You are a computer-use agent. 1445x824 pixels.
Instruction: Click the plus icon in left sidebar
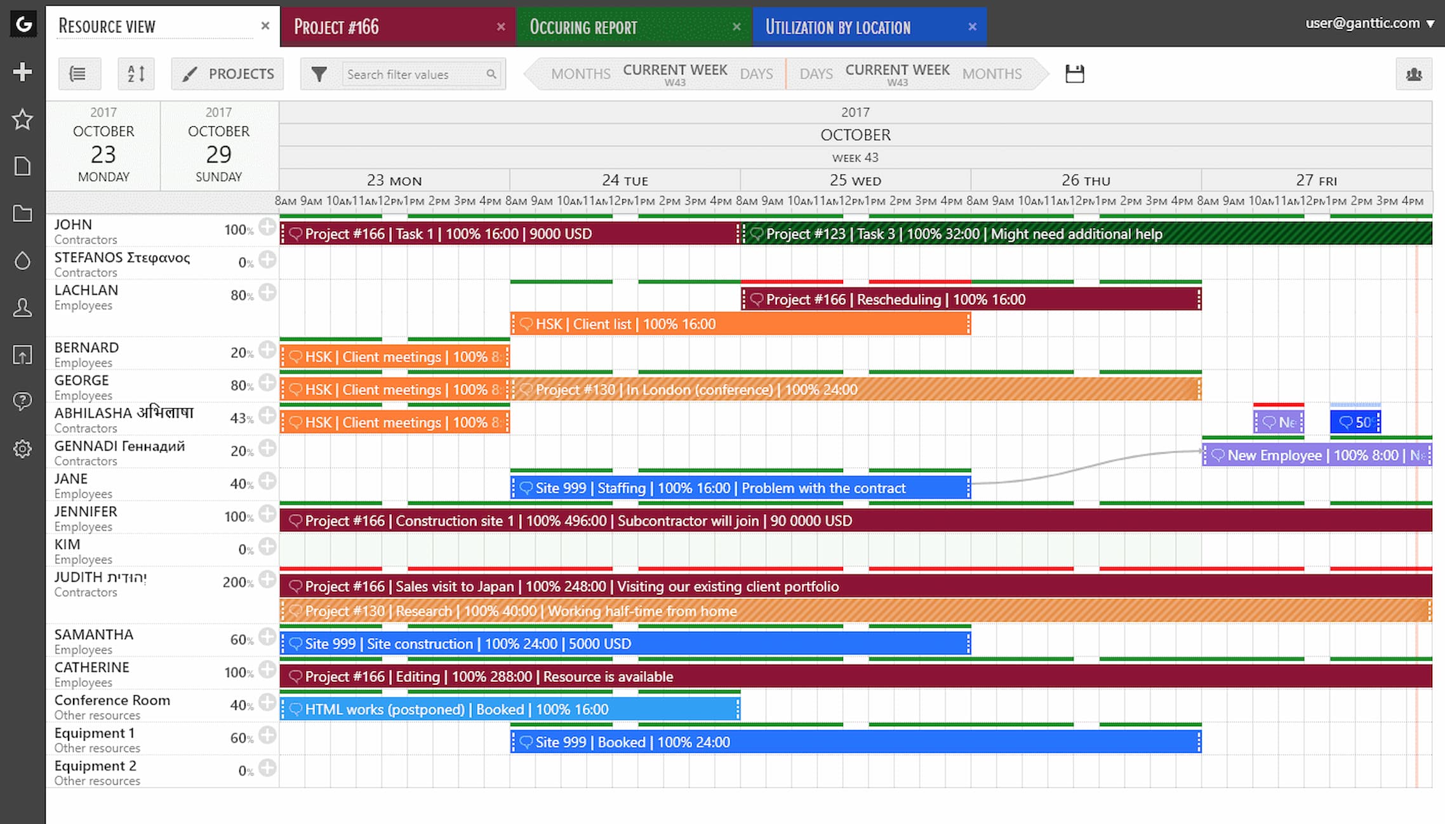pyautogui.click(x=22, y=72)
